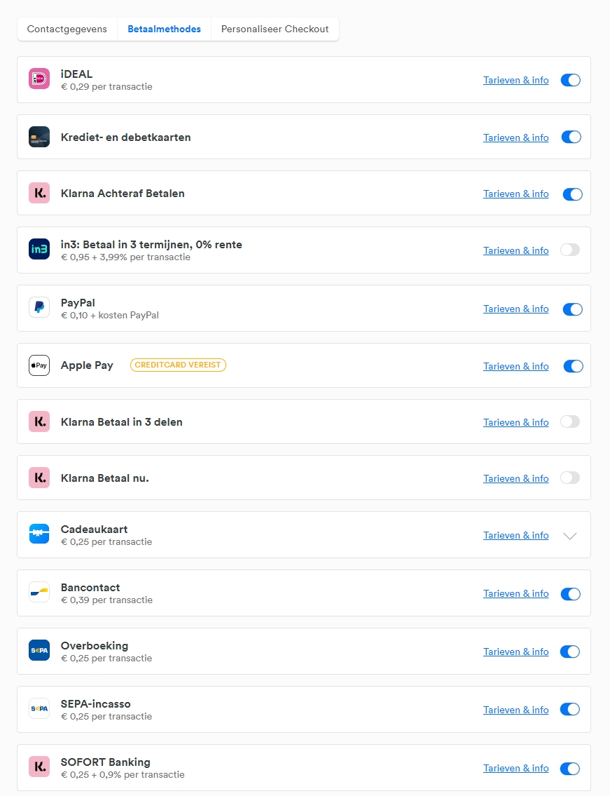Click the Cadeaukaart gift card icon
610x796 pixels.
39,534
